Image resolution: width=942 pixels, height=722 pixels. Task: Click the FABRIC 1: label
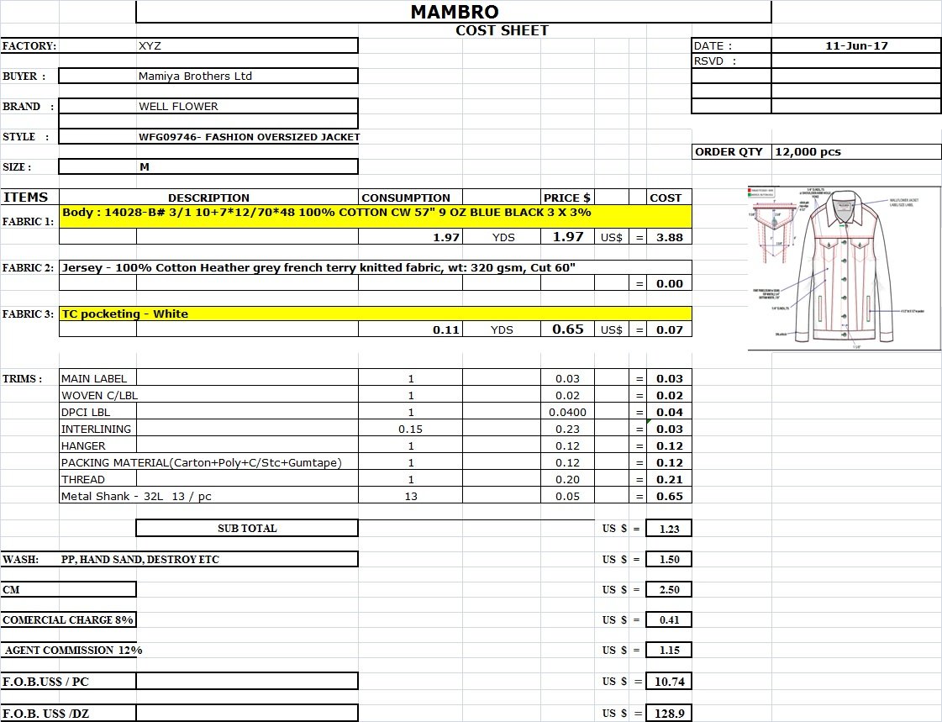click(x=28, y=221)
